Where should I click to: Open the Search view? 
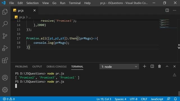coord(5,24)
